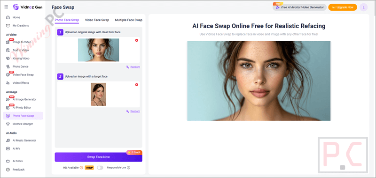Open Video Effects in sidebar

pyautogui.click(x=21, y=83)
